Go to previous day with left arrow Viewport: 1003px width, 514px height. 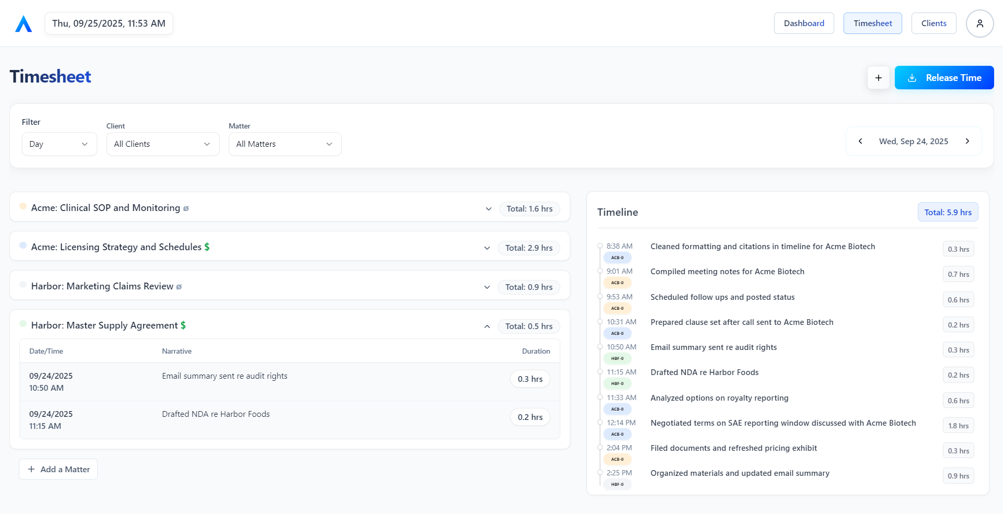[860, 141]
